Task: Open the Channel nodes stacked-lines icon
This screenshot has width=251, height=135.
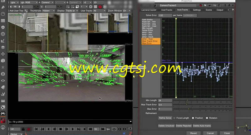Action: tap(3, 21)
